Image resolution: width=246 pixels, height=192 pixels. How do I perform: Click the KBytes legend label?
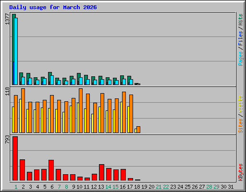click(x=241, y=172)
